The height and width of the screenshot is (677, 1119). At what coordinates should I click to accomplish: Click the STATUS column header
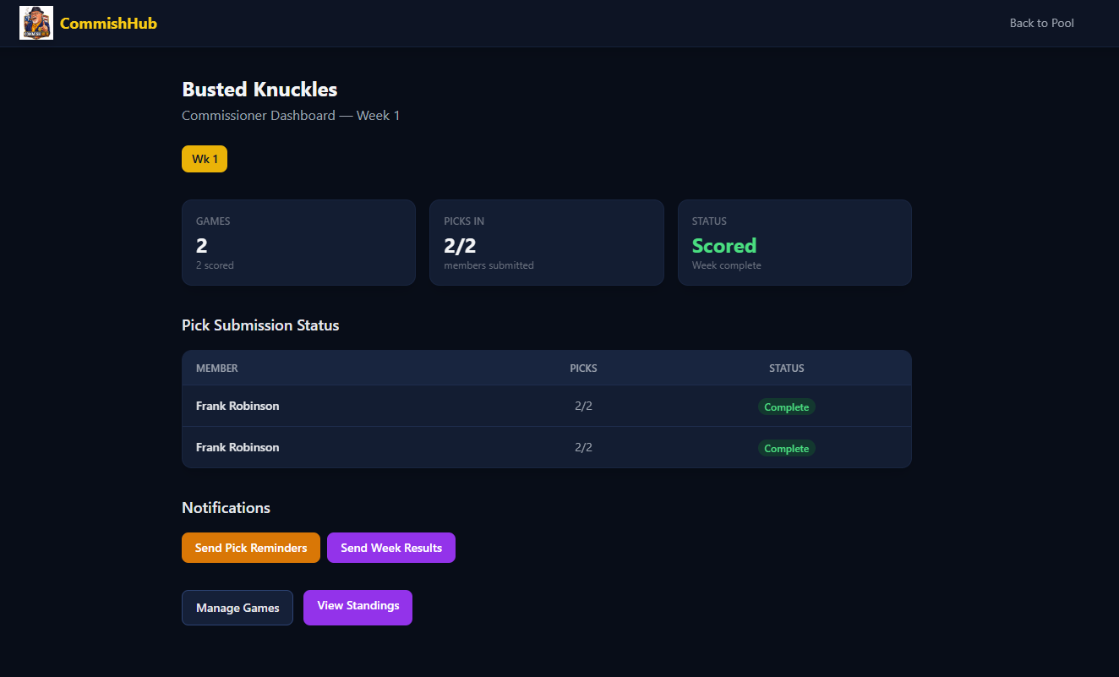(786, 369)
